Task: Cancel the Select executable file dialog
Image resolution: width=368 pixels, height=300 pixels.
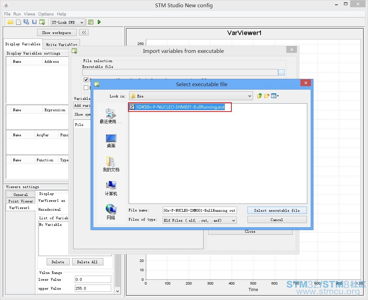Action: pos(277,220)
